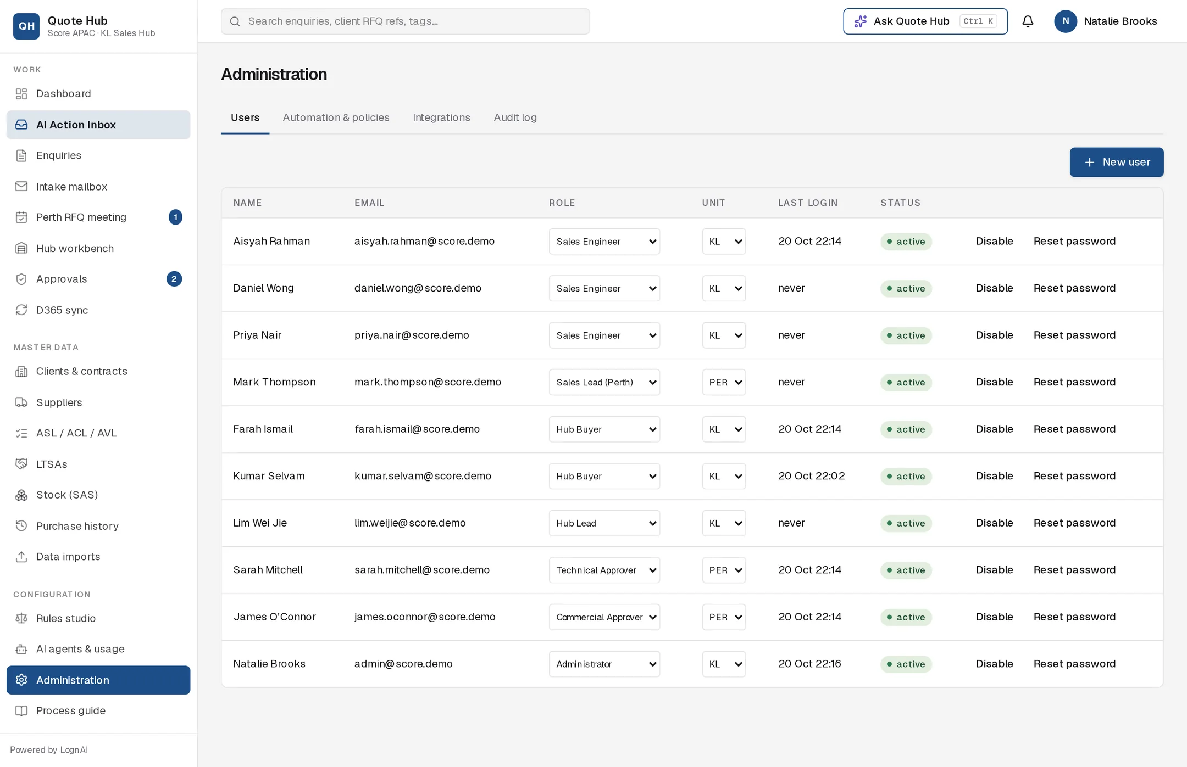
Task: Click the Hub workbench warehouse icon
Action: coord(21,248)
